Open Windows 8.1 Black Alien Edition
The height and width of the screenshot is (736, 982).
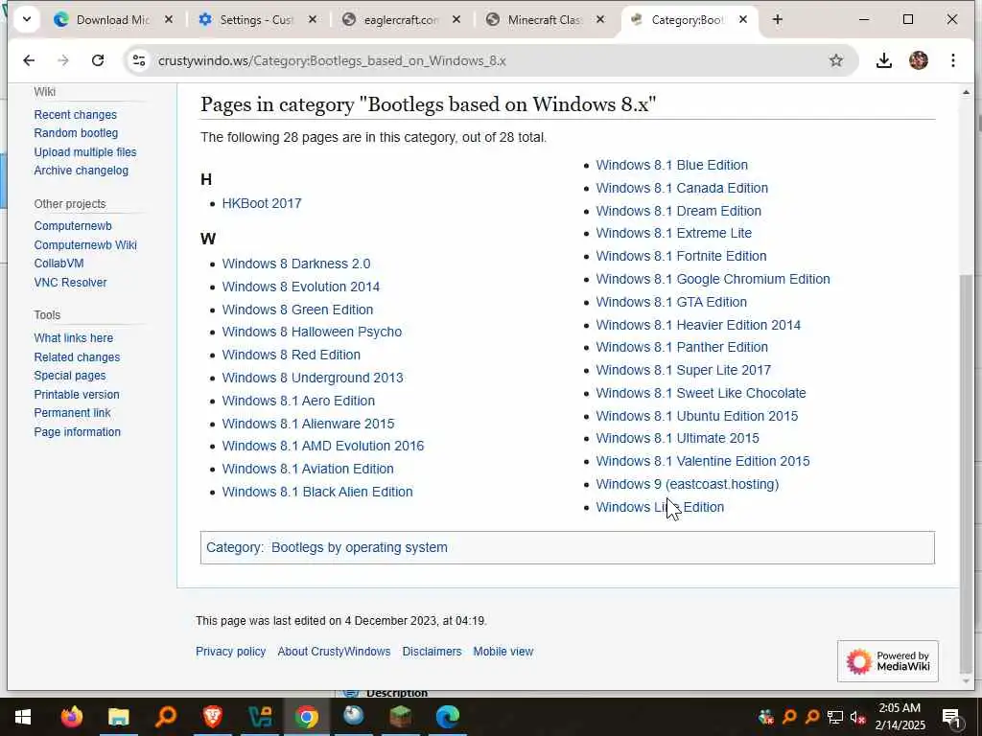[x=317, y=492]
